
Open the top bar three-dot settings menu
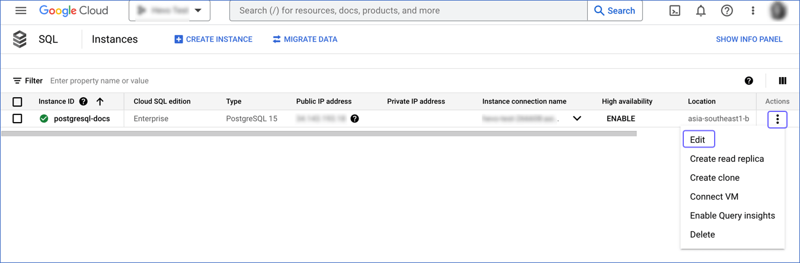click(x=753, y=11)
